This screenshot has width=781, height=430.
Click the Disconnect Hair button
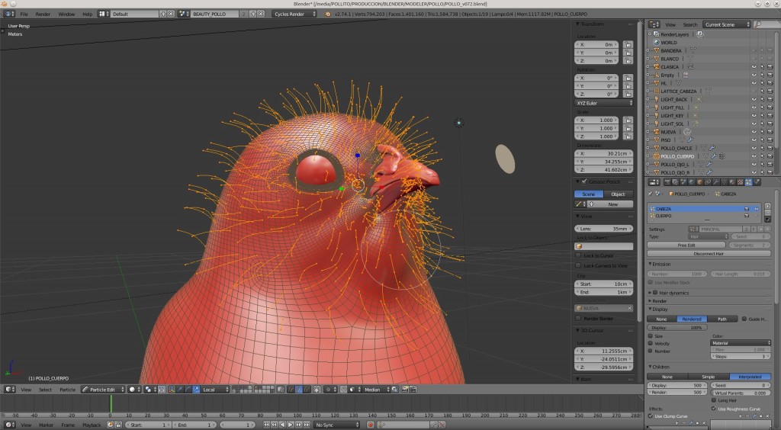tap(709, 253)
